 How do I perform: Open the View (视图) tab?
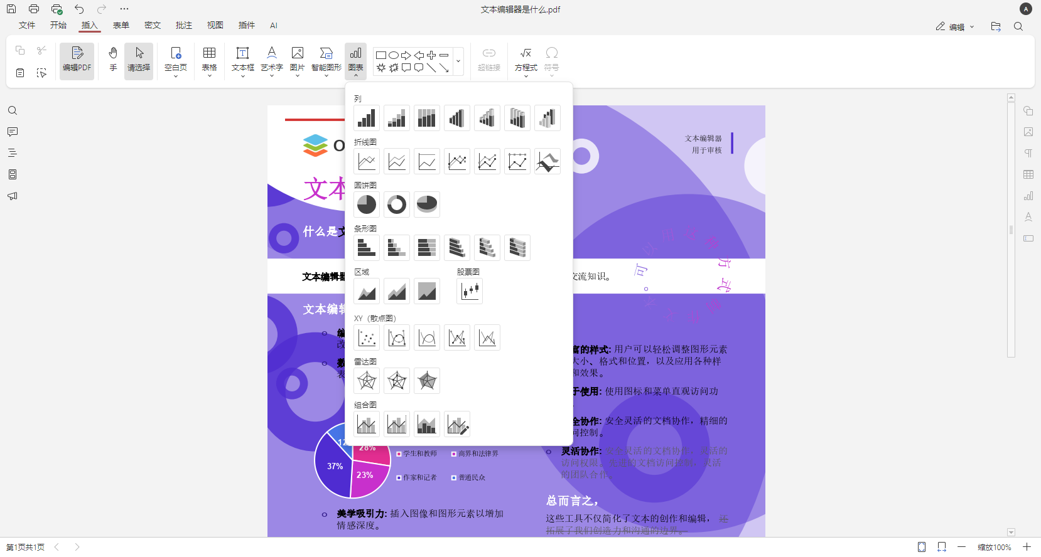215,25
